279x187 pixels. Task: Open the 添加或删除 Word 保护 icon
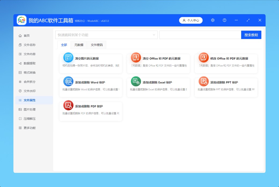(68, 81)
